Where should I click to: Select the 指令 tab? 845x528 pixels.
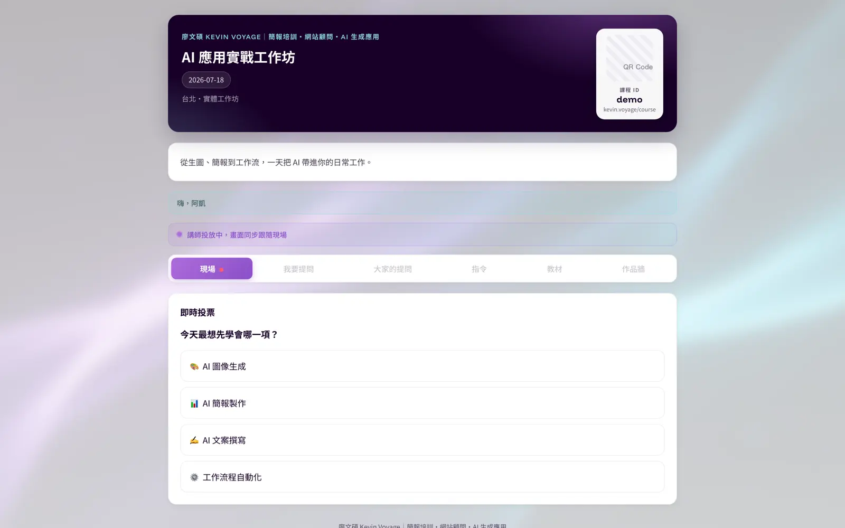point(479,269)
